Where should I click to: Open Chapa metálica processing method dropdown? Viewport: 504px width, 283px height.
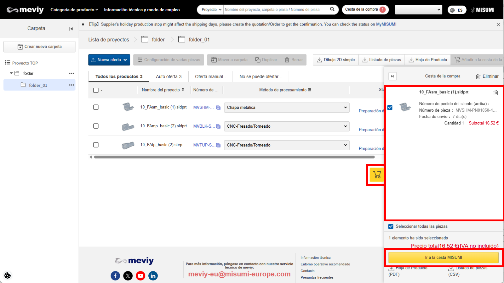pos(287,108)
